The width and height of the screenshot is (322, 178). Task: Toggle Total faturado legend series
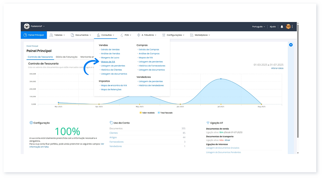165,113
